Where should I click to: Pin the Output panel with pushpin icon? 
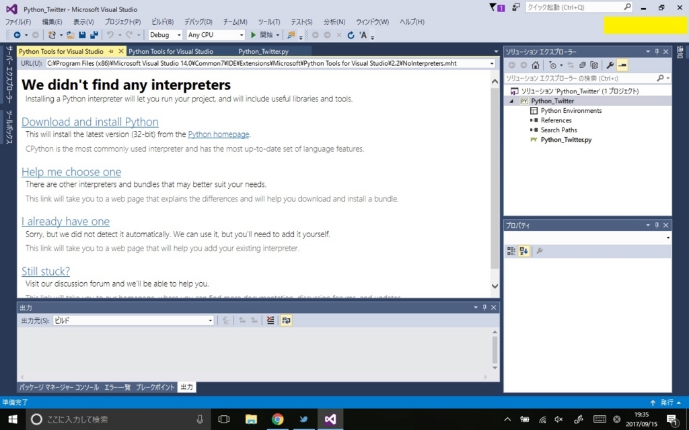(x=484, y=308)
